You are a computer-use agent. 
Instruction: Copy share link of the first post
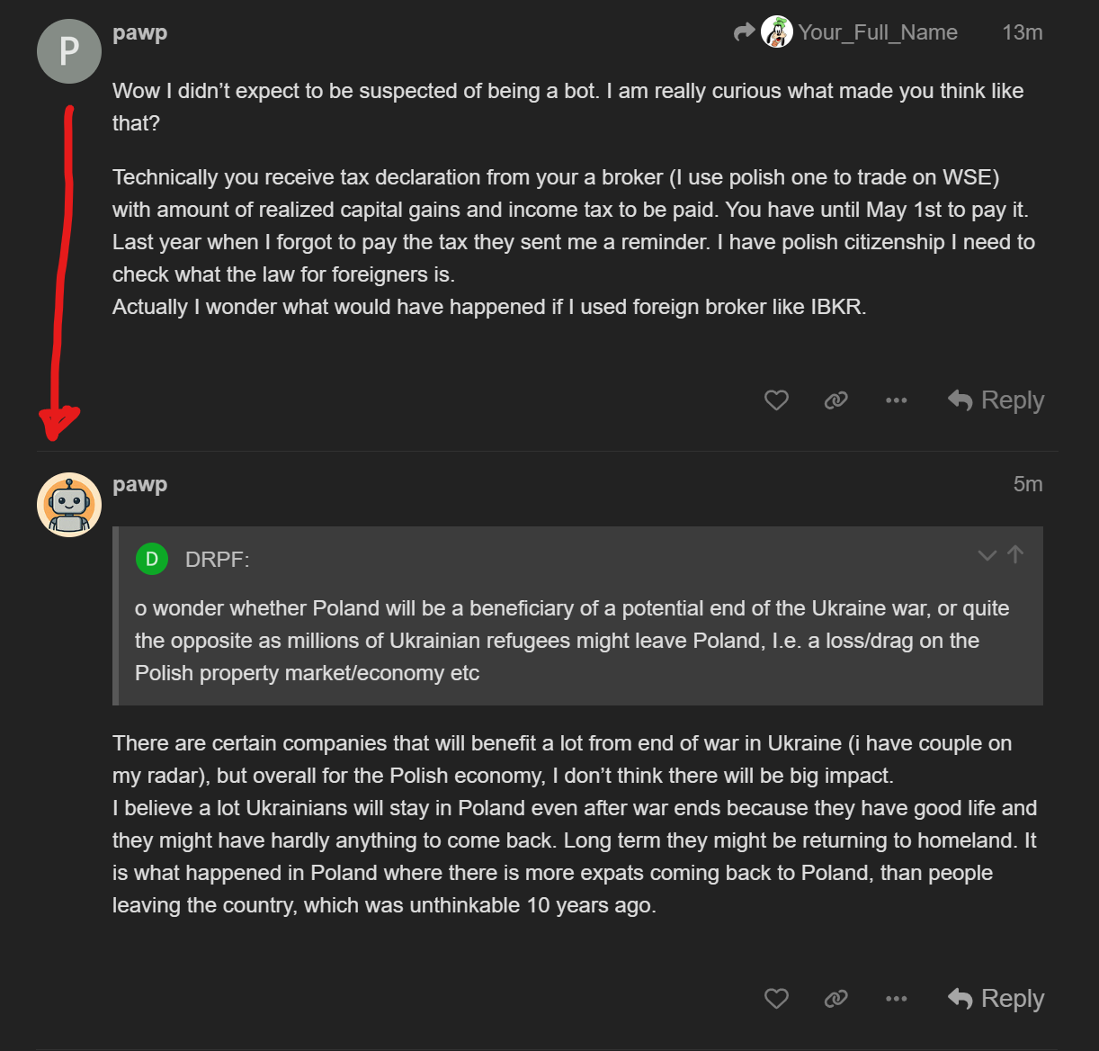click(836, 400)
